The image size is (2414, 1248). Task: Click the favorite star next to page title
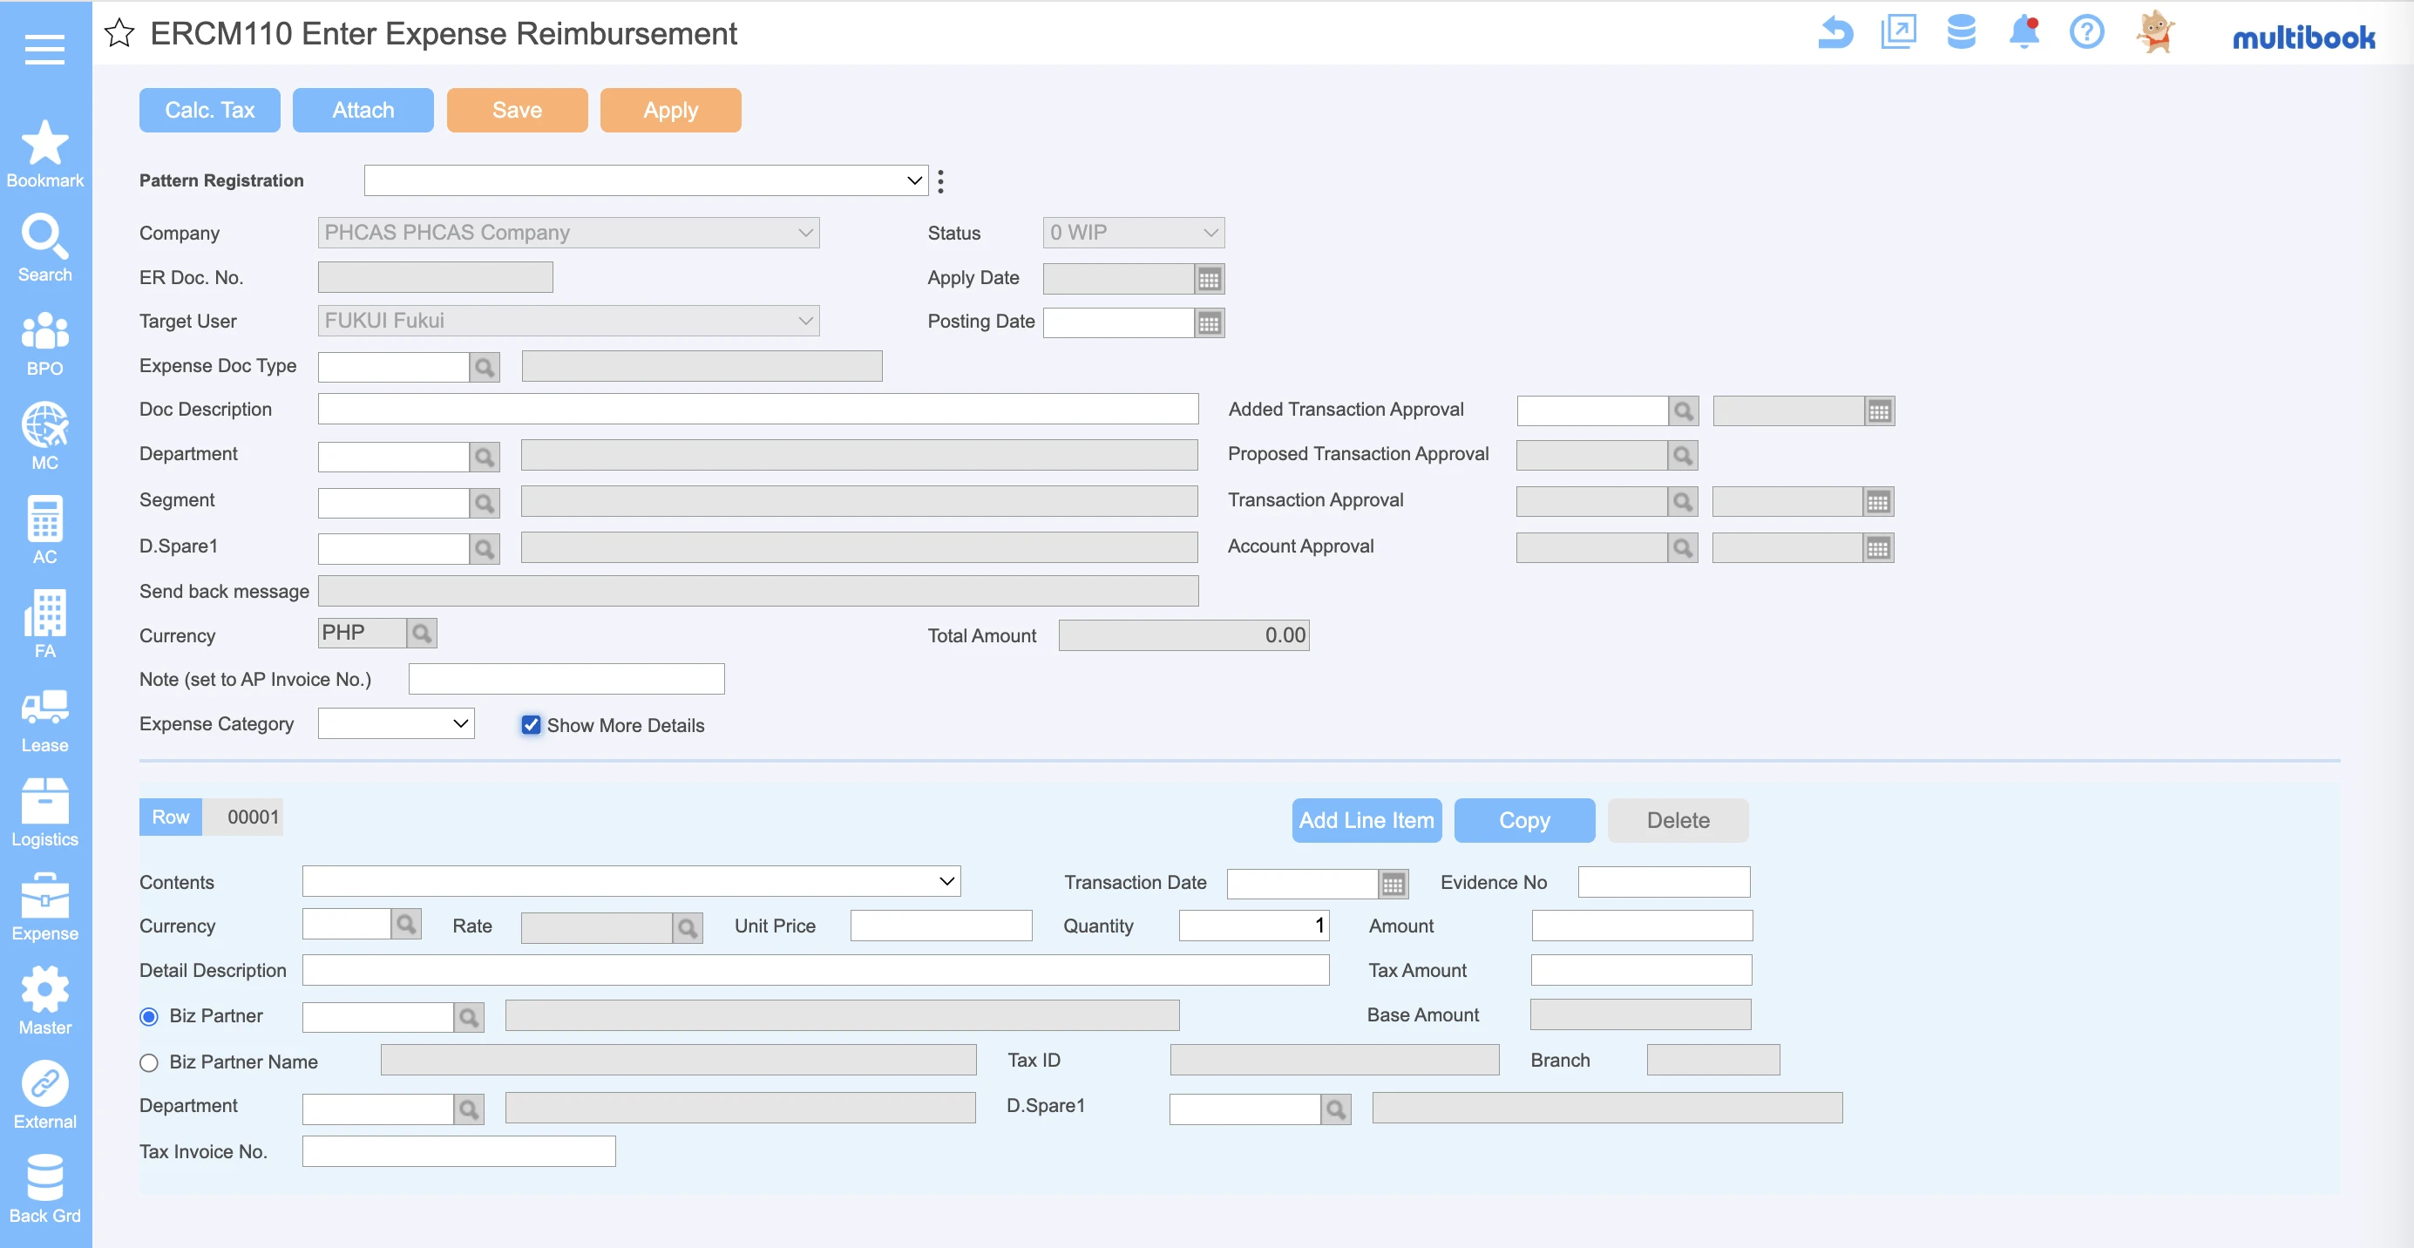[119, 34]
